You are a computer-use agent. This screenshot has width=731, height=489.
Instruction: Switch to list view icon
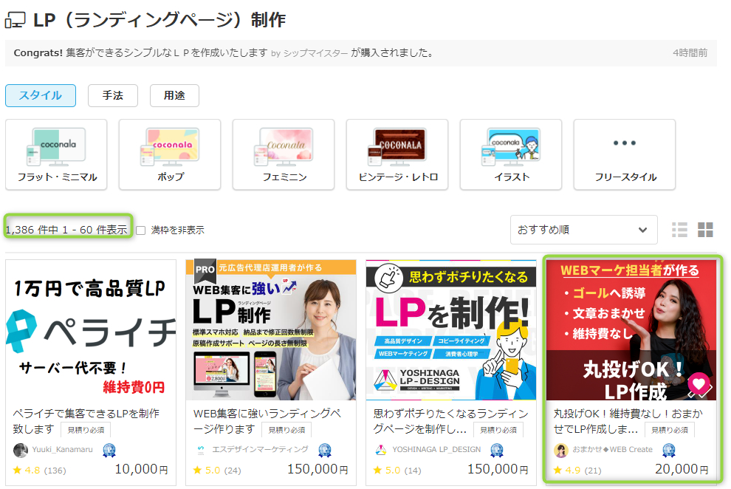point(680,230)
